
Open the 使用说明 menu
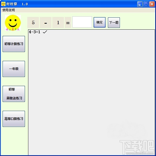click(x=9, y=10)
